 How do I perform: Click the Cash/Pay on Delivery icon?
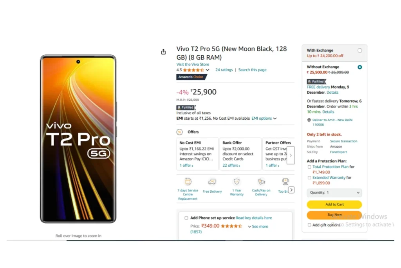pyautogui.click(x=261, y=182)
